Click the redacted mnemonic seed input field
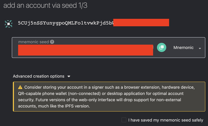208x126 pixels. pyautogui.click(x=85, y=50)
